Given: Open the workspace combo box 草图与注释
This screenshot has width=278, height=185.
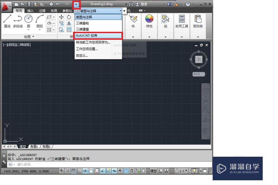Looking at the screenshot, I should click(98, 11).
